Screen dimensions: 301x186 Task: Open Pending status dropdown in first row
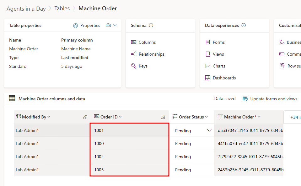click(x=209, y=131)
